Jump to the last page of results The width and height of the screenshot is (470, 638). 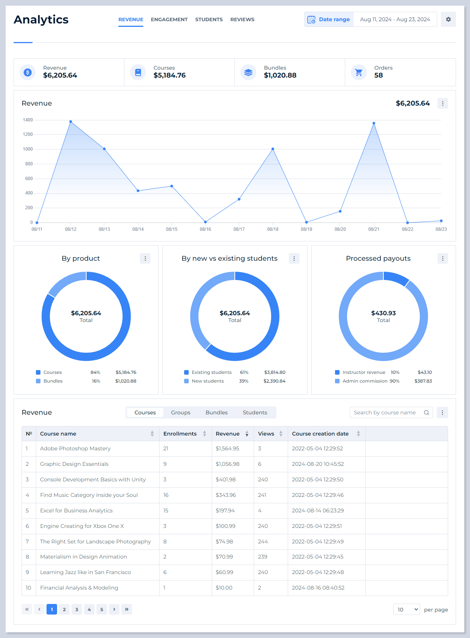pyautogui.click(x=127, y=609)
